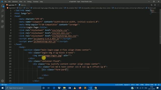Open Dropbox from the taskbar

[x=59, y=88]
